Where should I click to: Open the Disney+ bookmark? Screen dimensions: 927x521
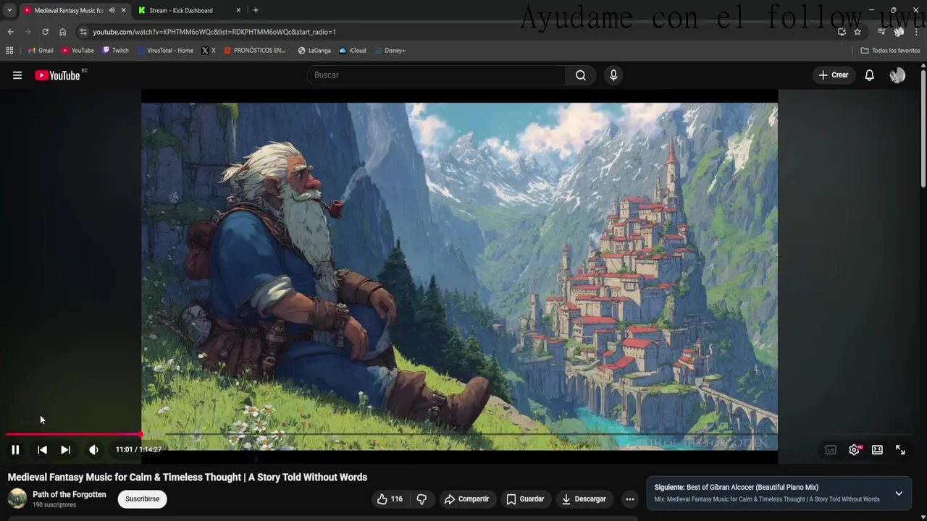point(390,51)
